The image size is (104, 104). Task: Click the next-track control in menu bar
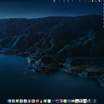click(80, 1)
